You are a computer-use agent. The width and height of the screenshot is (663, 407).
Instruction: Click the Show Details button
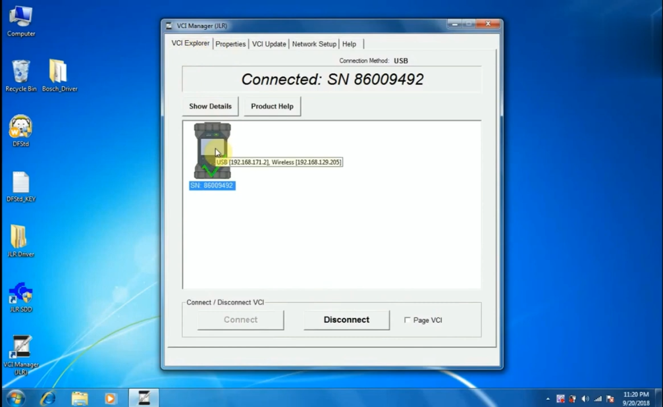[x=210, y=106]
